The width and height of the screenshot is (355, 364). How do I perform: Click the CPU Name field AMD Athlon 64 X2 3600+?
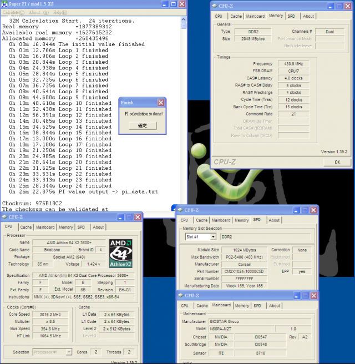coord(69,242)
